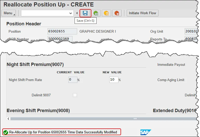Click the Night Shift Prem Rate new value field
The width and height of the screenshot is (200, 137).
114,80
